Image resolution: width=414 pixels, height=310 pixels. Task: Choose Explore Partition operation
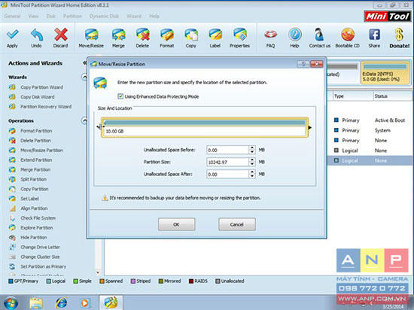click(x=37, y=228)
